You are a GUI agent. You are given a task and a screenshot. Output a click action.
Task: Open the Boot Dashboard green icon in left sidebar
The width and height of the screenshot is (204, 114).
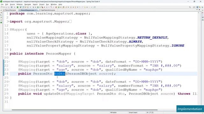(x=1, y=22)
